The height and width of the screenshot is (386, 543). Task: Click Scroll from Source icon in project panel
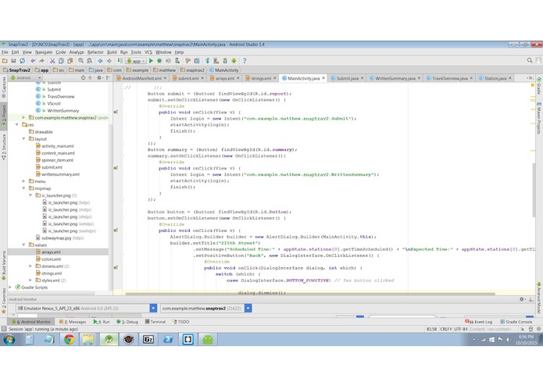coord(83,78)
